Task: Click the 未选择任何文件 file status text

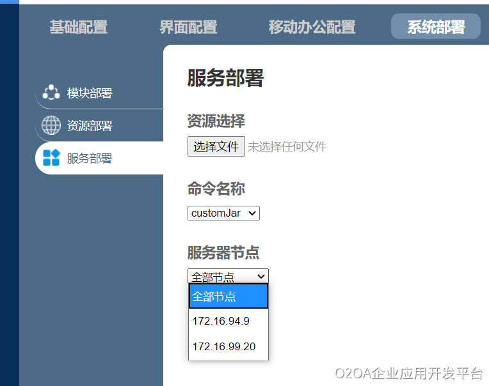Action: tap(287, 147)
